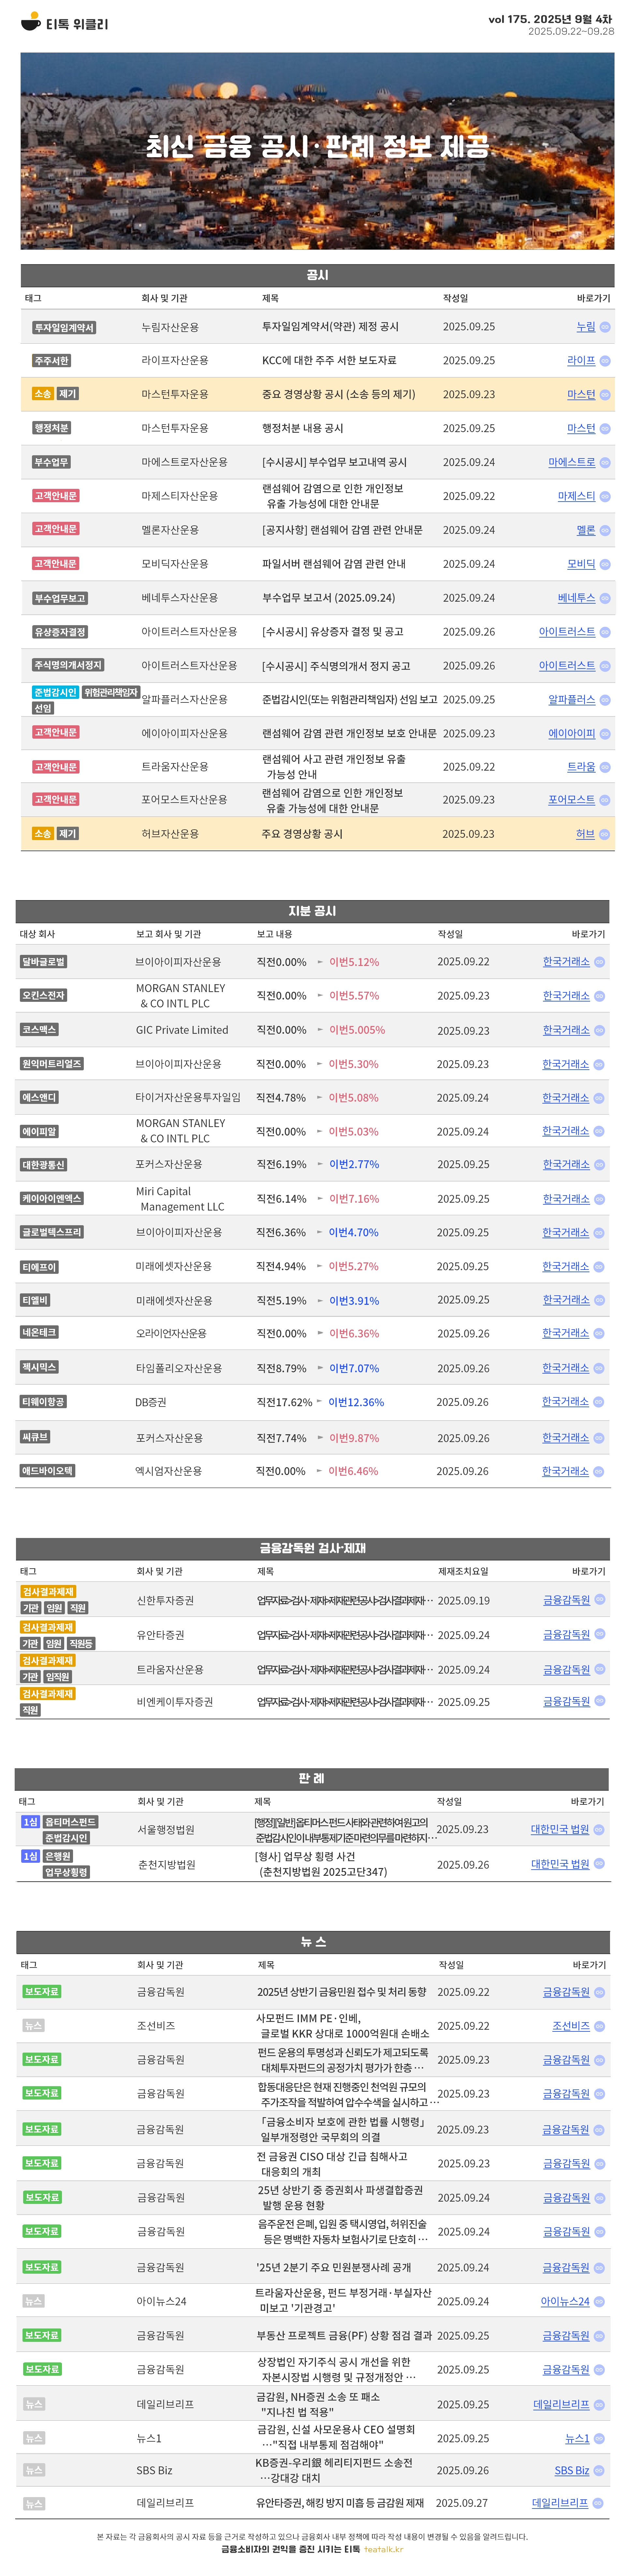Click the link icon in 달바글로벌 row
Image resolution: width=626 pixels, height=2576 pixels.
[x=599, y=962]
